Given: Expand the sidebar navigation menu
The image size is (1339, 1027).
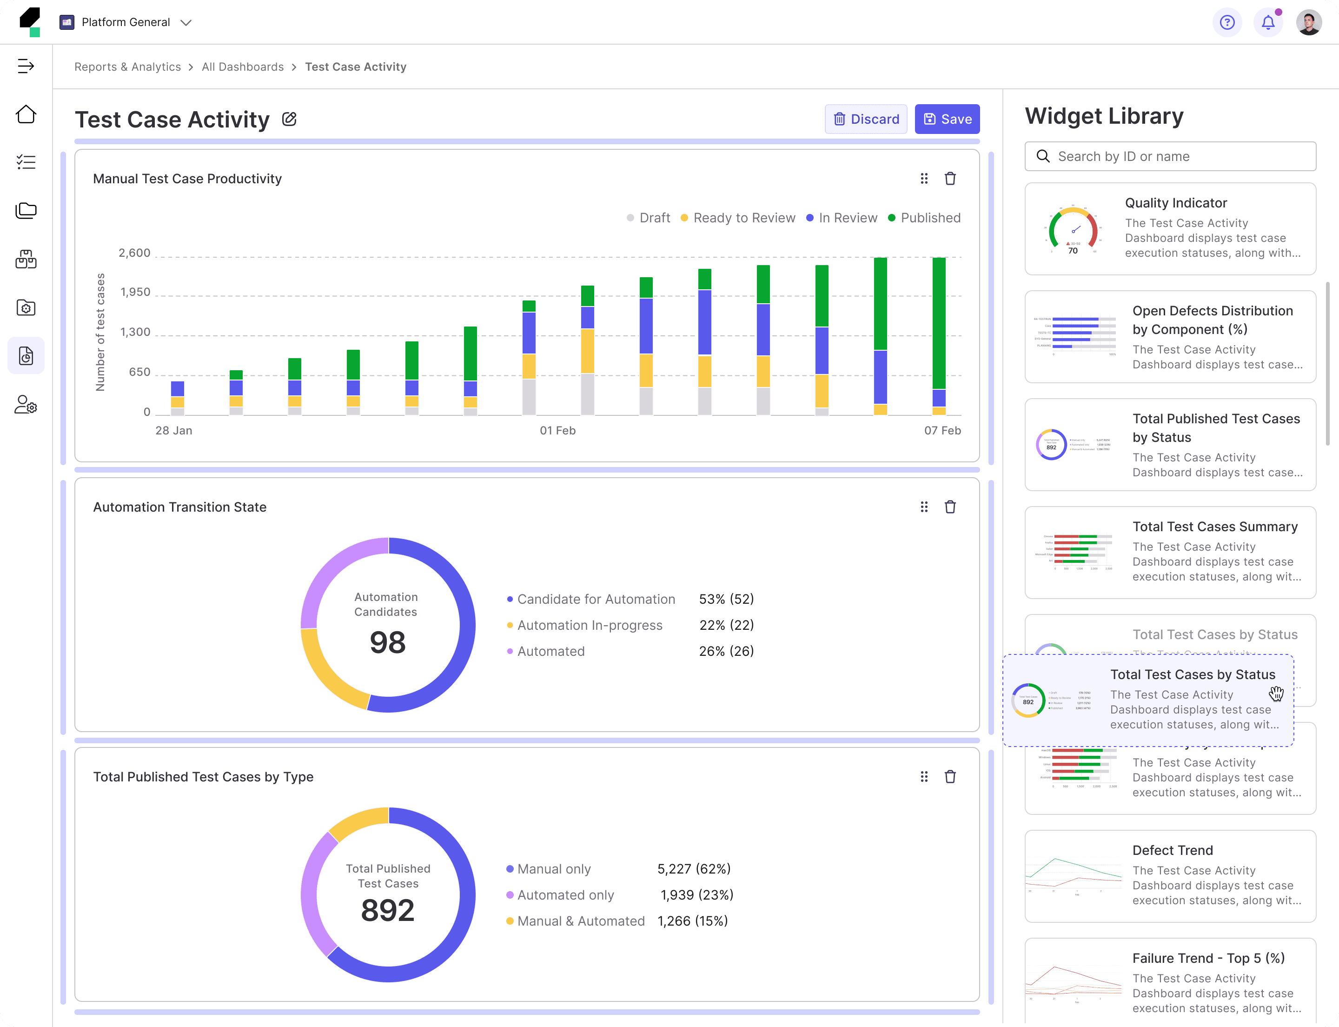Looking at the screenshot, I should point(26,66).
